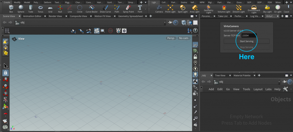293x132 pixels.
Task: Click the Server TCP Port field
Action: pyautogui.click(x=249, y=36)
